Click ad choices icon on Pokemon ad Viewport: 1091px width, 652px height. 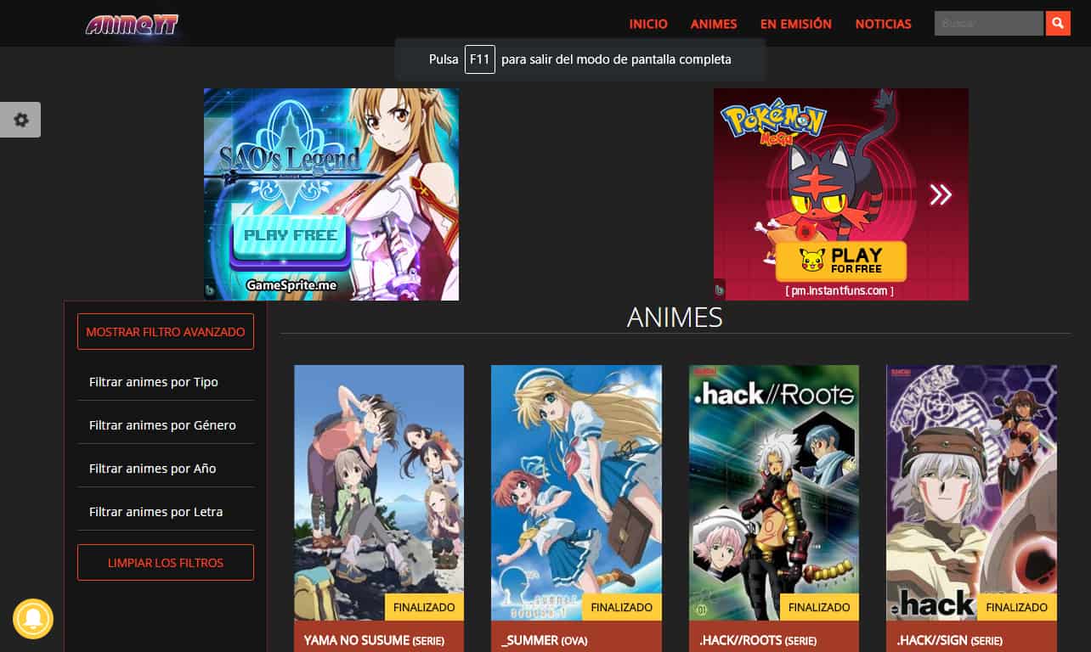click(720, 289)
